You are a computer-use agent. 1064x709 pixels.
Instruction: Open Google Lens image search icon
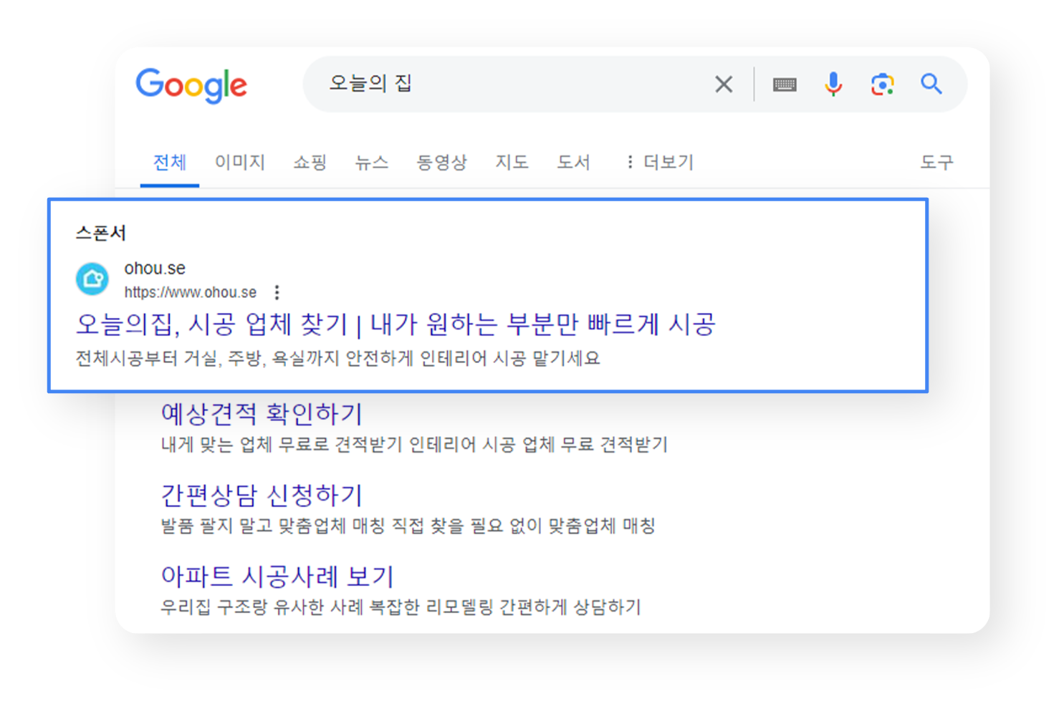point(882,85)
